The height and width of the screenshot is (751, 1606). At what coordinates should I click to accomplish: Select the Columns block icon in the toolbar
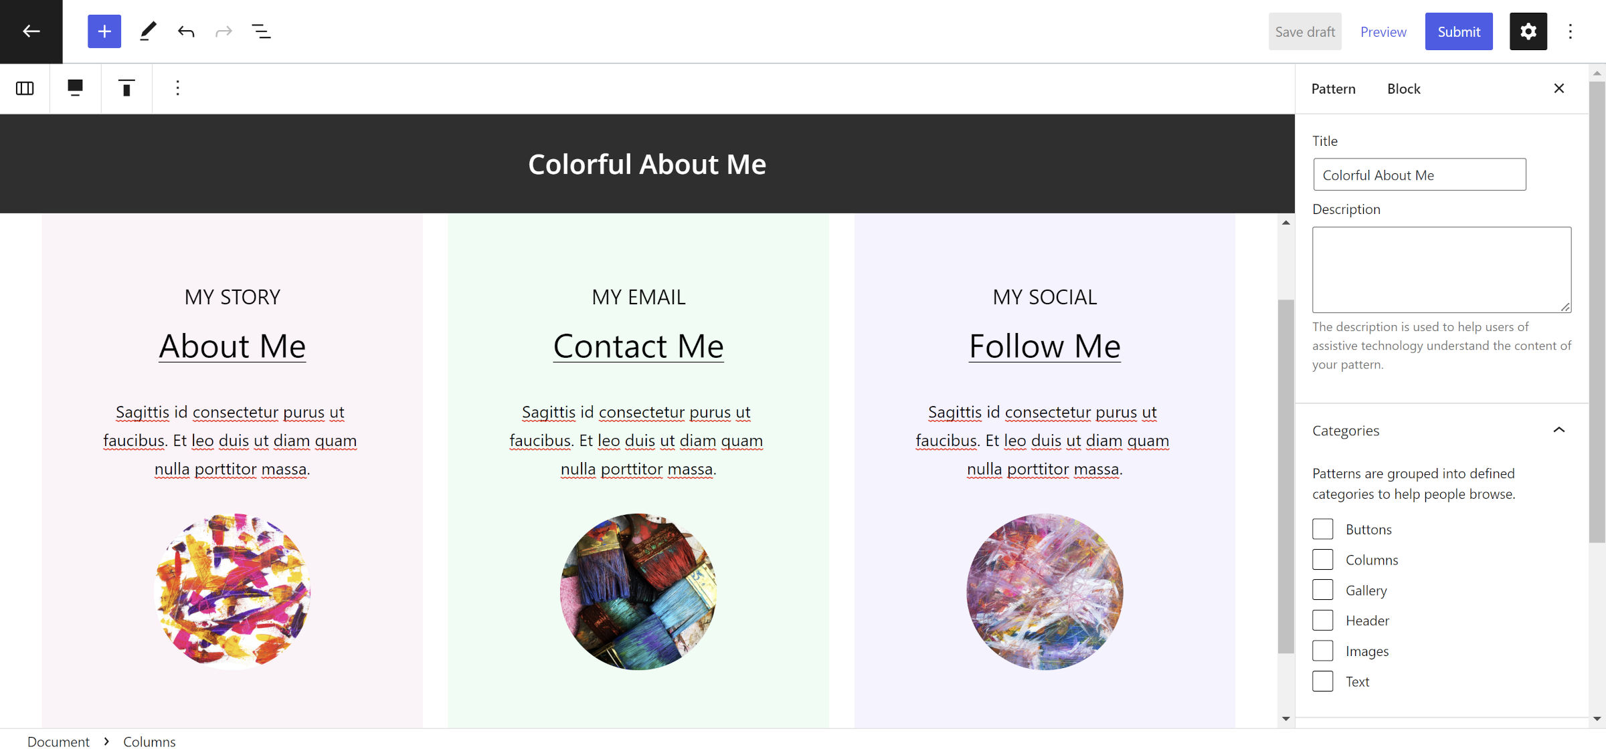[x=24, y=88]
